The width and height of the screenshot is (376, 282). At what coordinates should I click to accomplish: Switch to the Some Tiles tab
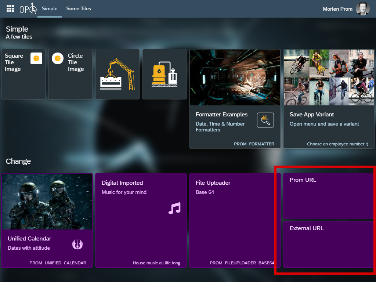point(79,8)
